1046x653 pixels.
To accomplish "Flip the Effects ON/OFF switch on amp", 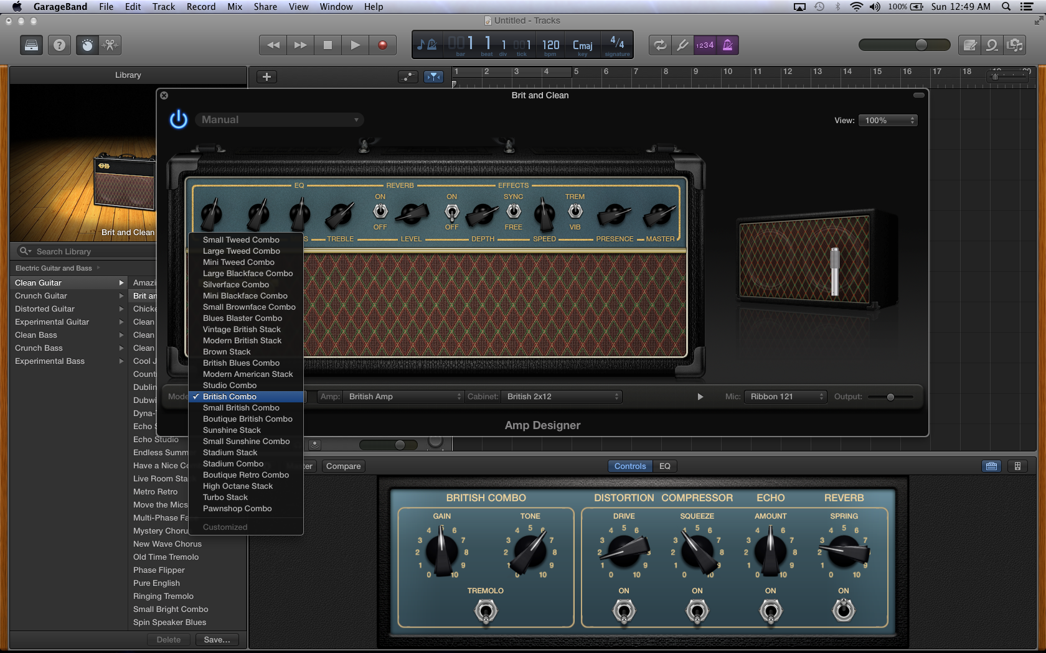I will pyautogui.click(x=452, y=212).
